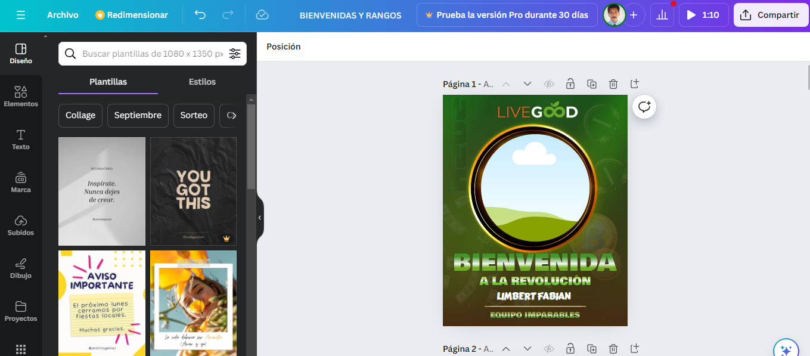Delete Página 2
This screenshot has height=356, width=810.
coord(613,349)
